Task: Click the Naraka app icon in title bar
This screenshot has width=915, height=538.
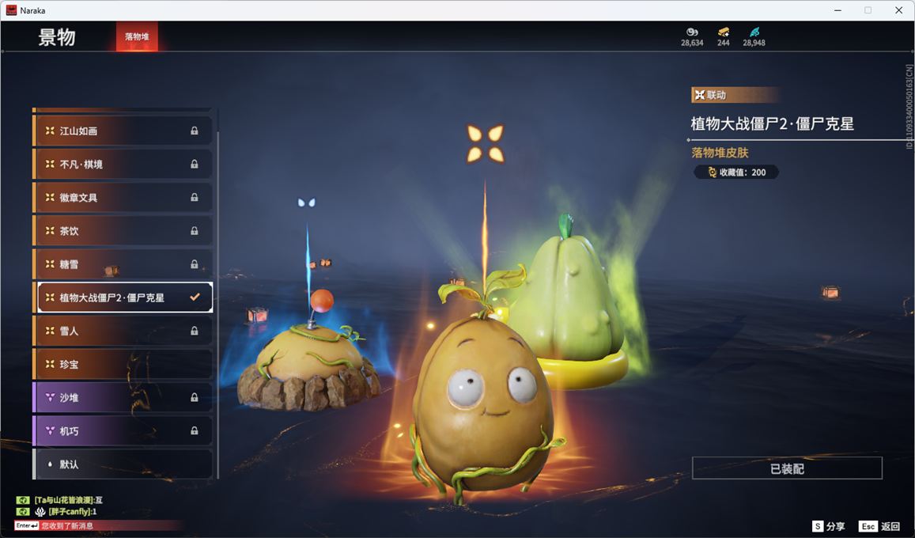Action: tap(11, 10)
